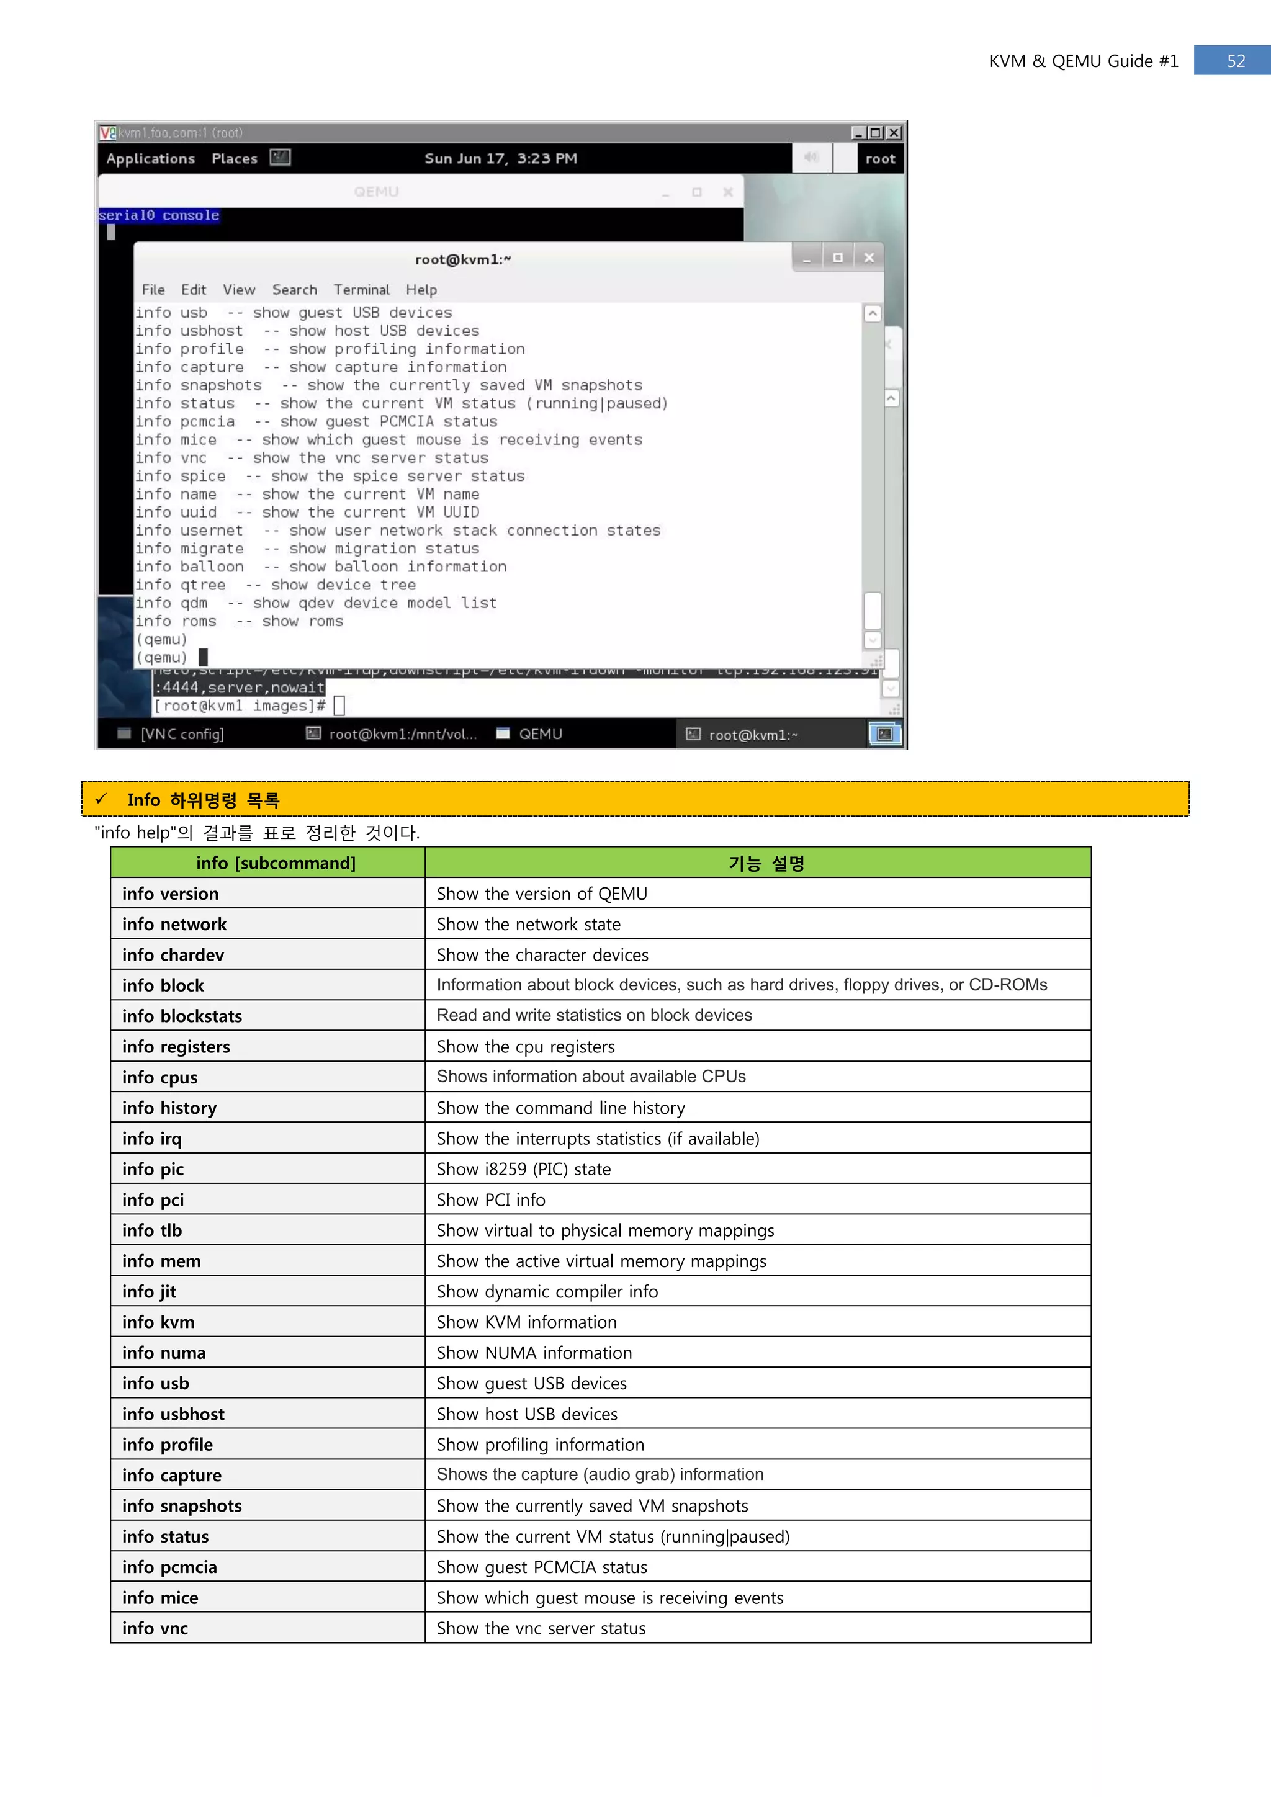Viewport: 1271px width, 1797px height.
Task: Minimize the VNC viewer window
Action: (858, 133)
